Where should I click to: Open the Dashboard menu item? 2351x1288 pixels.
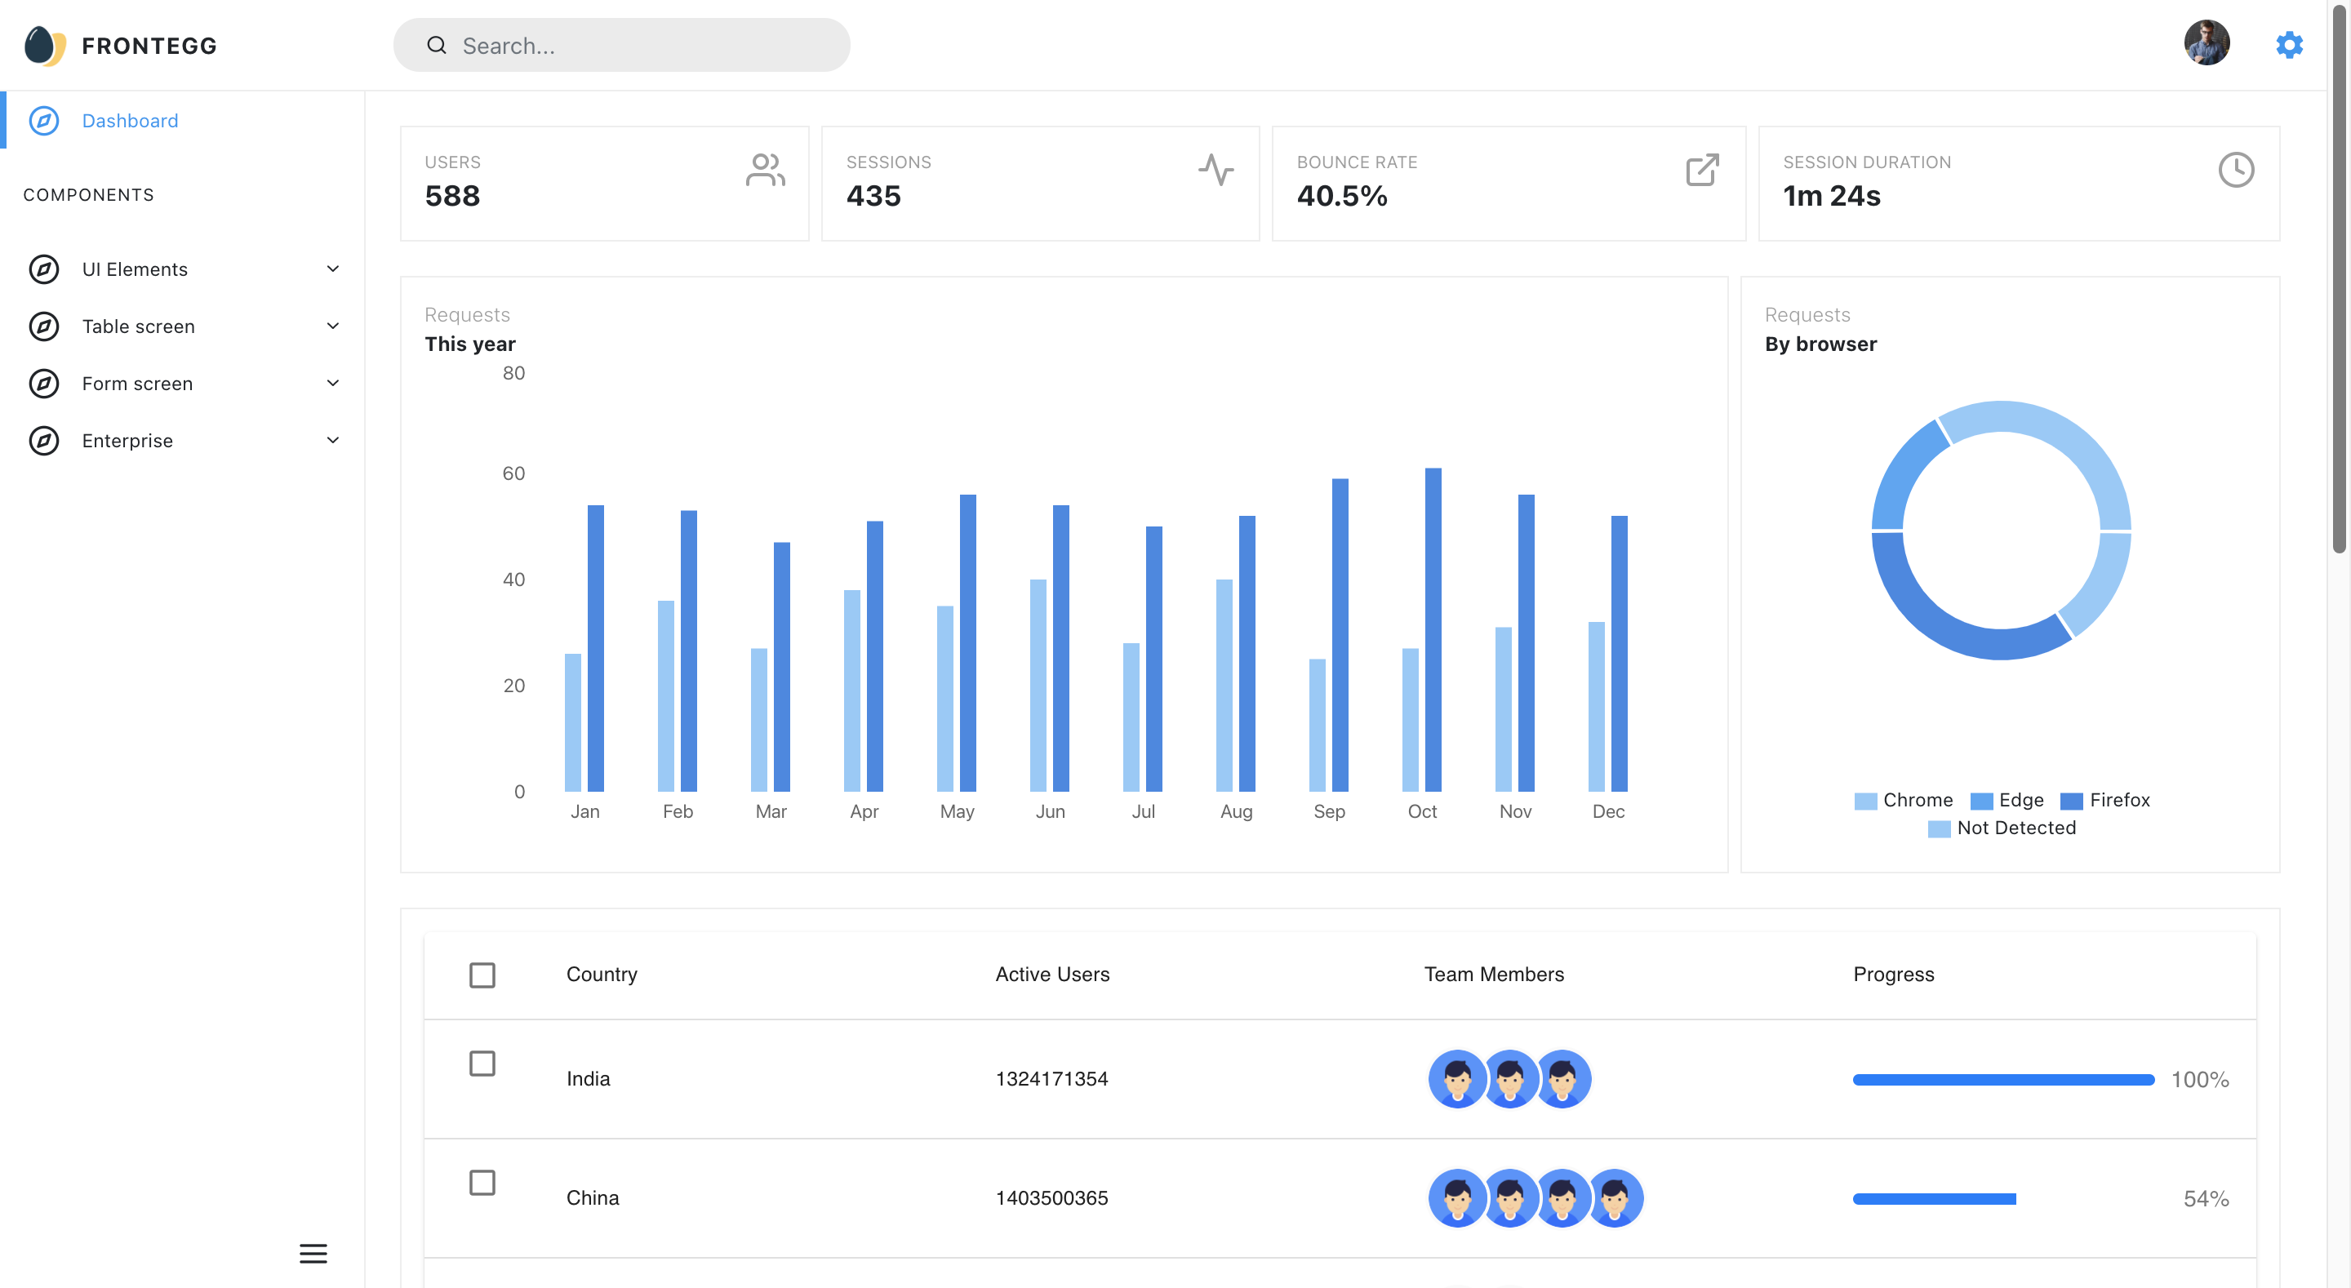(130, 121)
